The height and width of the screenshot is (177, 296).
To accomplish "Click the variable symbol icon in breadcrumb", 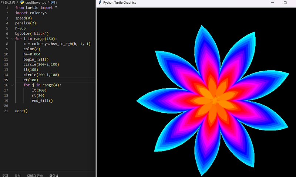I will click(x=53, y=3).
